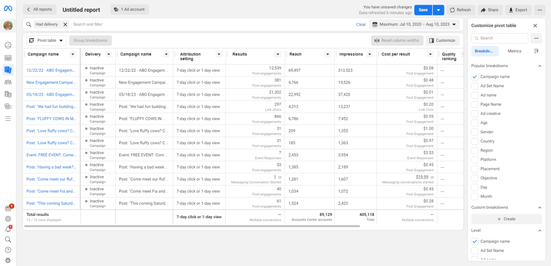
Task: Open the Pivot table dropdown
Action: click(x=47, y=40)
